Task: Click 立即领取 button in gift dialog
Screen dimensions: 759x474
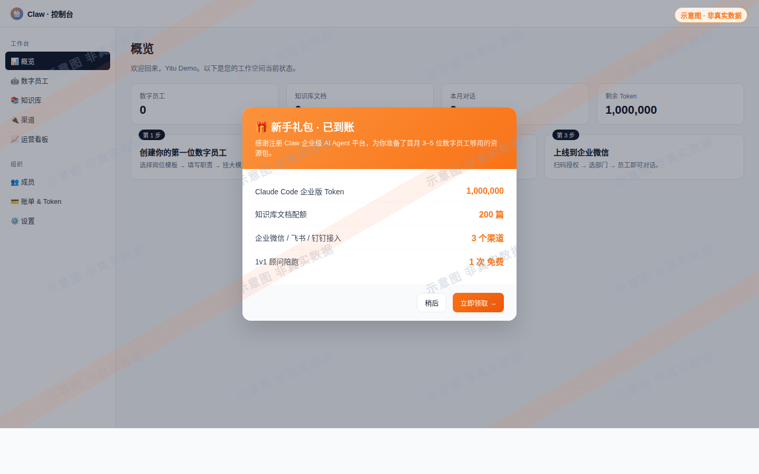Action: [x=478, y=303]
